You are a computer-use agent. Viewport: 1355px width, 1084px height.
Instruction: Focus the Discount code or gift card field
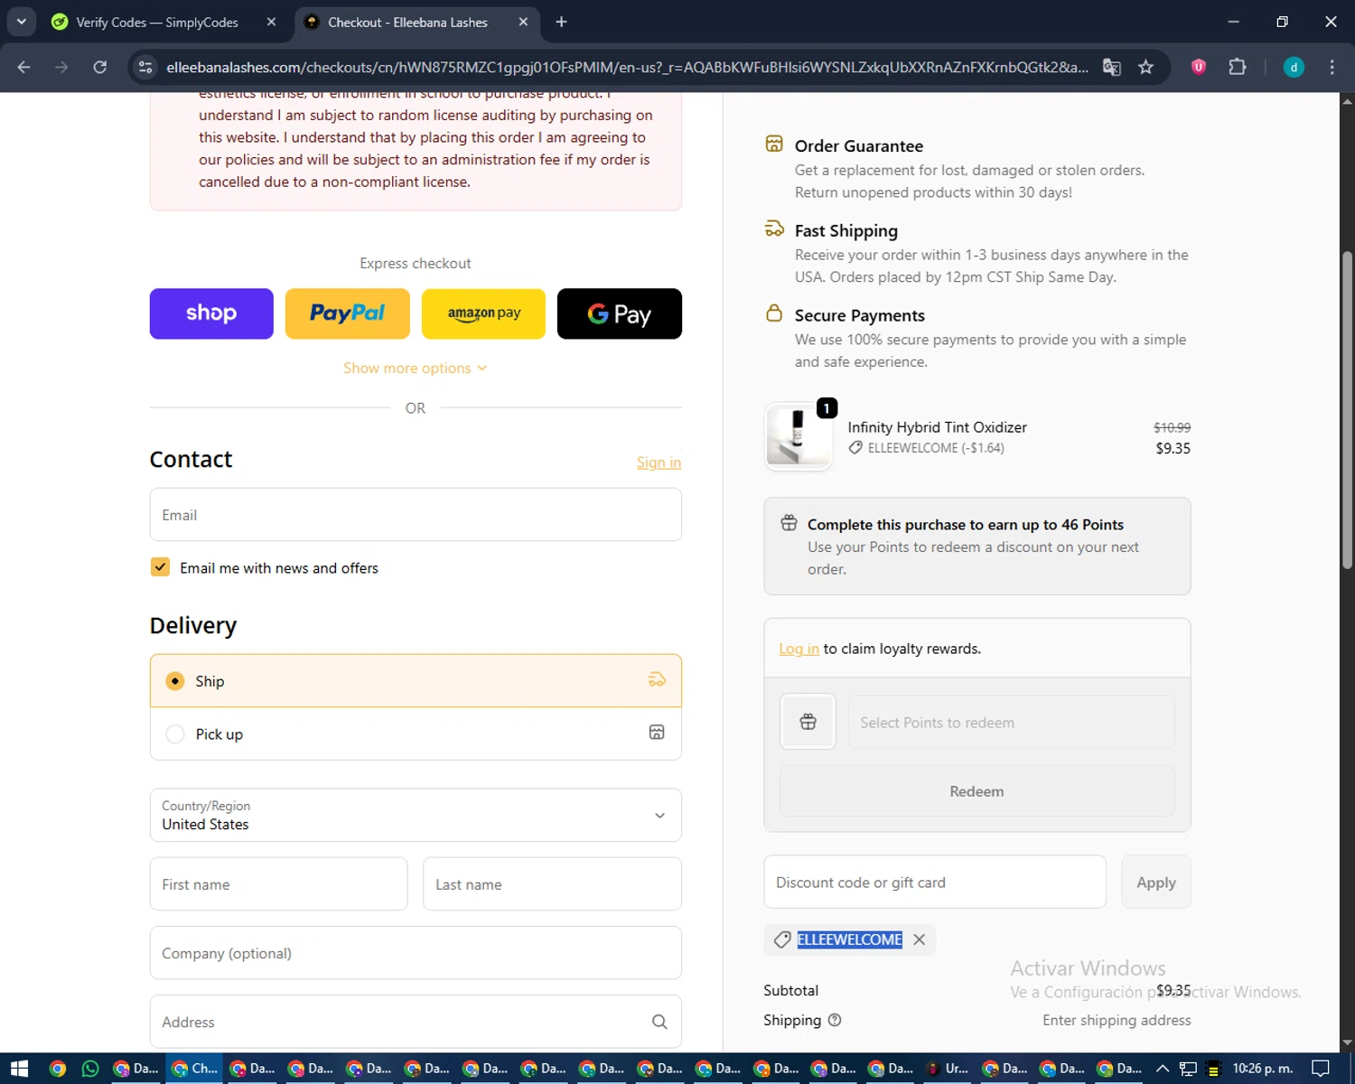point(935,882)
